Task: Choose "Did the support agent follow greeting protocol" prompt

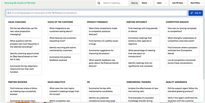Action: tap(183, 90)
